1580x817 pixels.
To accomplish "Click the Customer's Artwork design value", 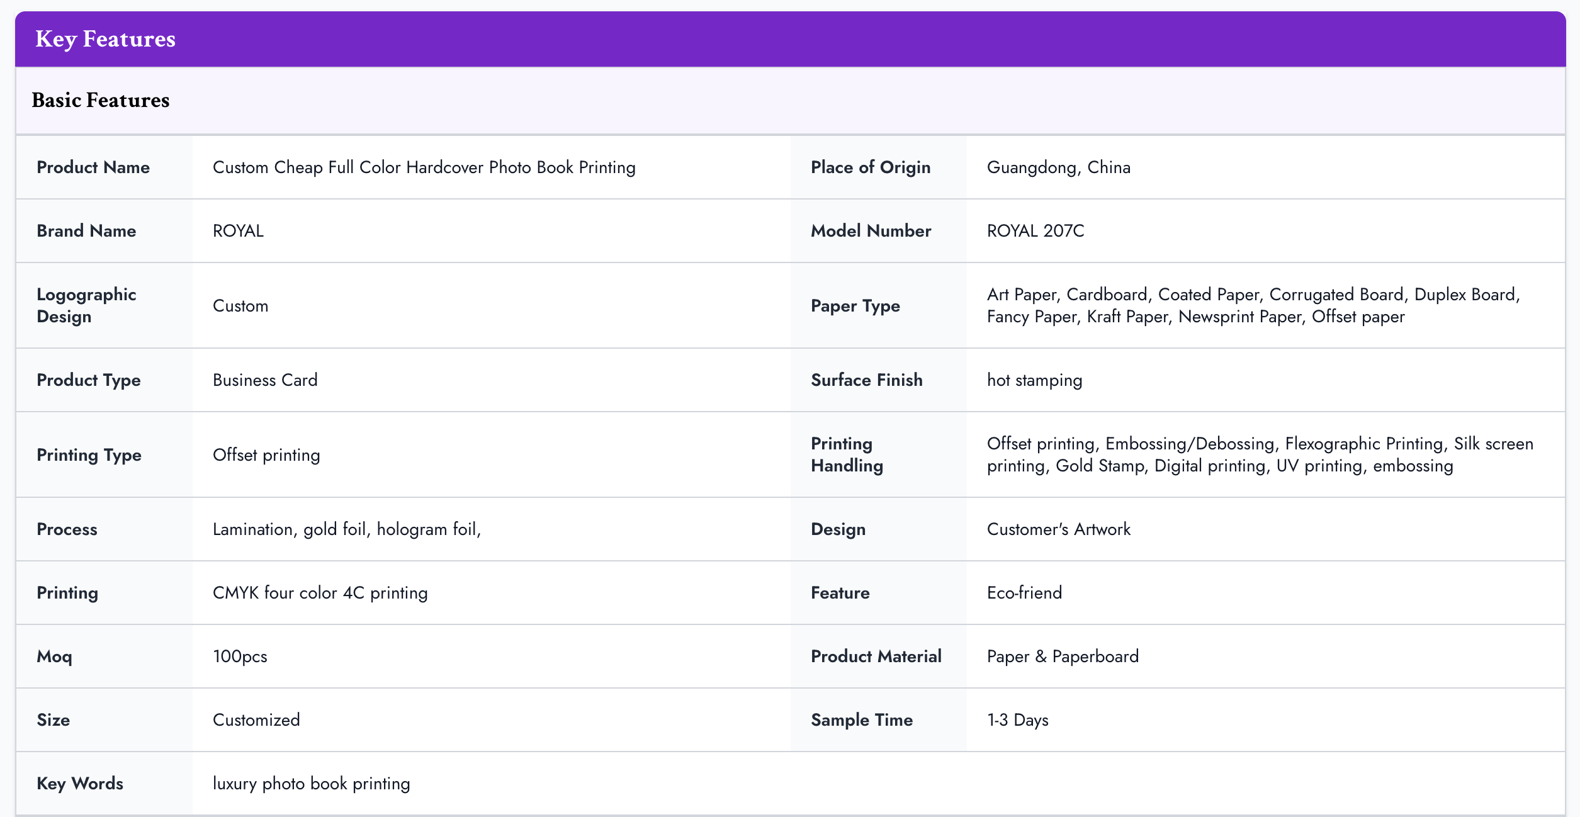I will coord(1058,529).
